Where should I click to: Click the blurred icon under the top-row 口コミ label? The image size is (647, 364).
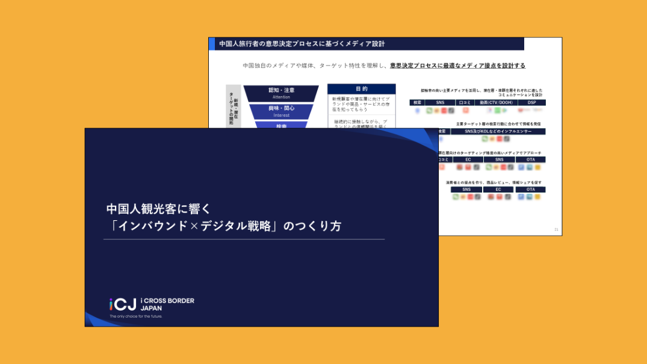tap(465, 111)
